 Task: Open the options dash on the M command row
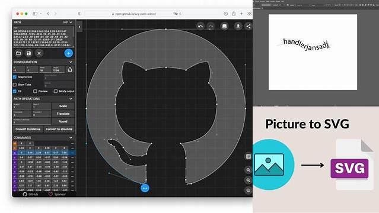(72, 144)
